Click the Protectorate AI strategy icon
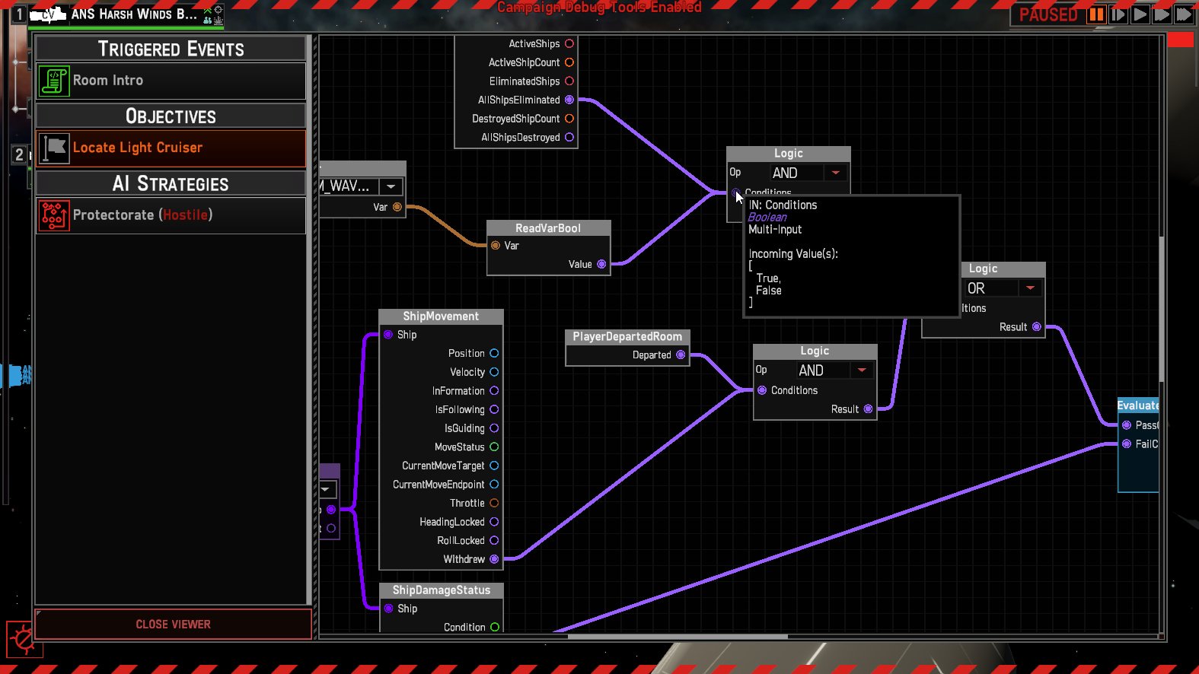This screenshot has height=674, width=1199. tap(54, 215)
